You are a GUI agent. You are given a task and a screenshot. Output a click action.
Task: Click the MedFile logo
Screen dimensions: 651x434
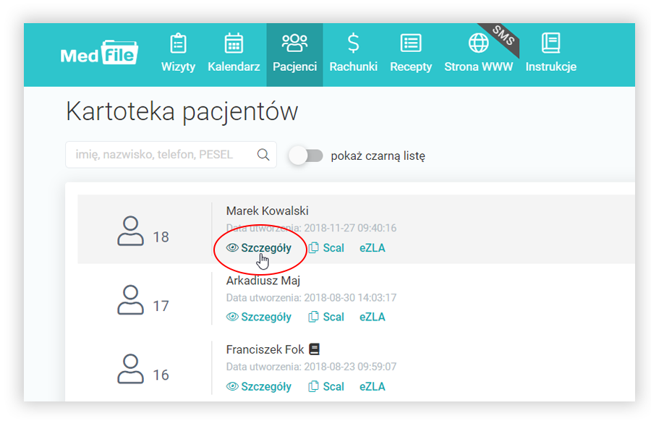point(99,55)
